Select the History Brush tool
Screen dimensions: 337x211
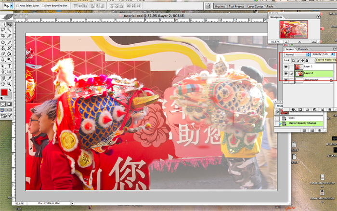tap(9, 48)
